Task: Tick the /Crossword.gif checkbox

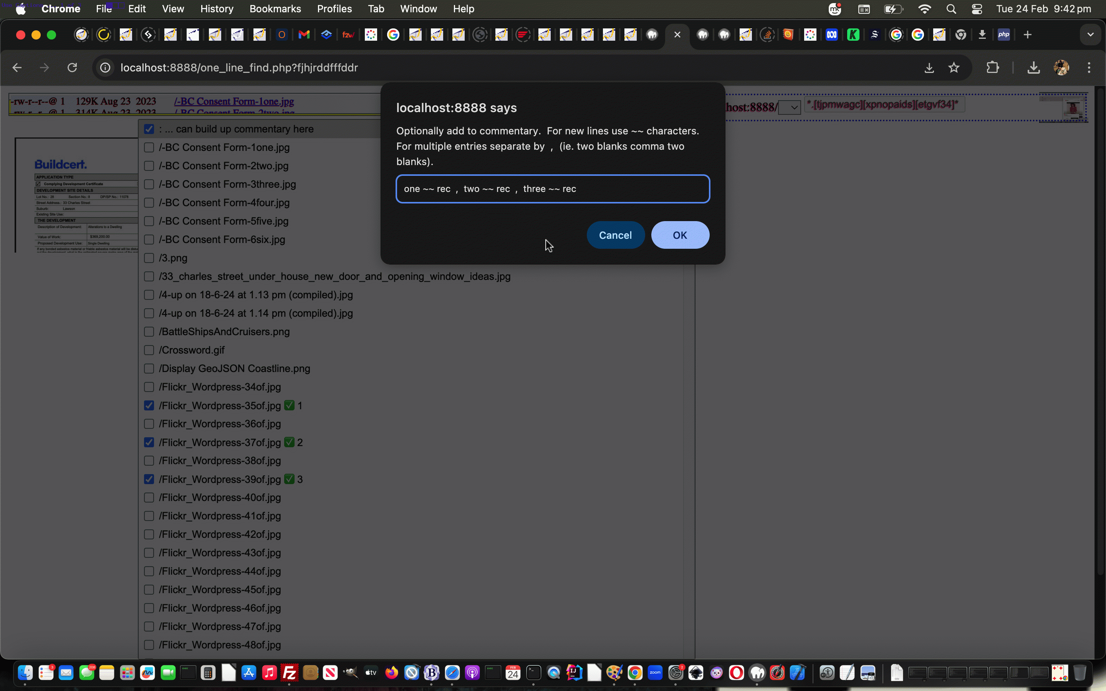Action: click(149, 350)
